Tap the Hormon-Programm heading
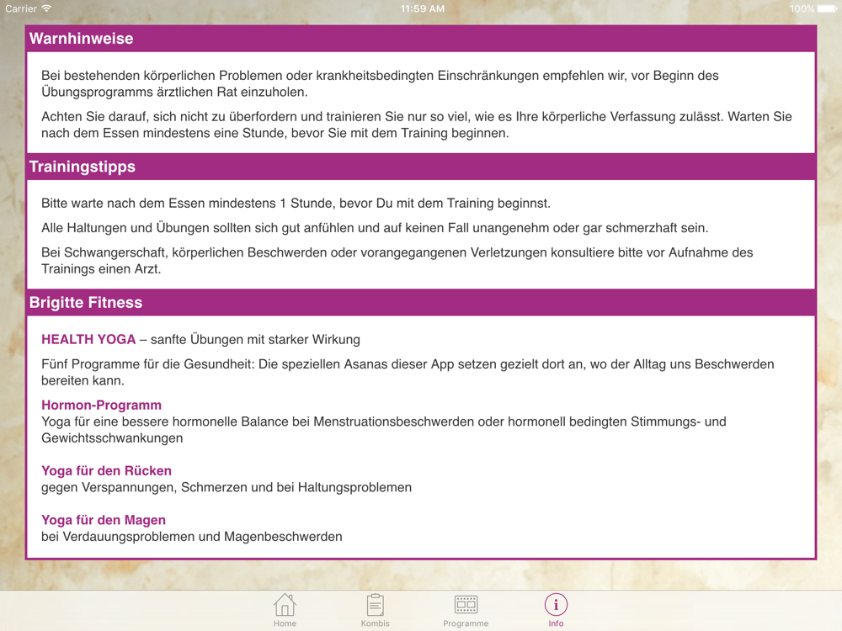 pyautogui.click(x=102, y=406)
